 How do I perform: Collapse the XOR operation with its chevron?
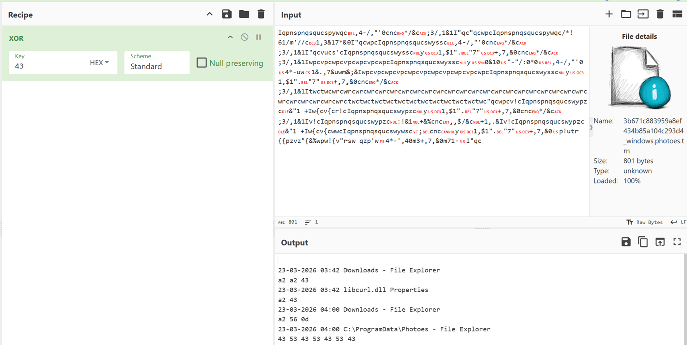(x=230, y=37)
